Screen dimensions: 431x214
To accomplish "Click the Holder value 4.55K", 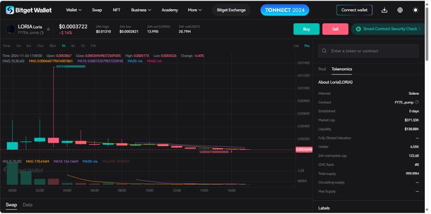I will pos(414,147).
